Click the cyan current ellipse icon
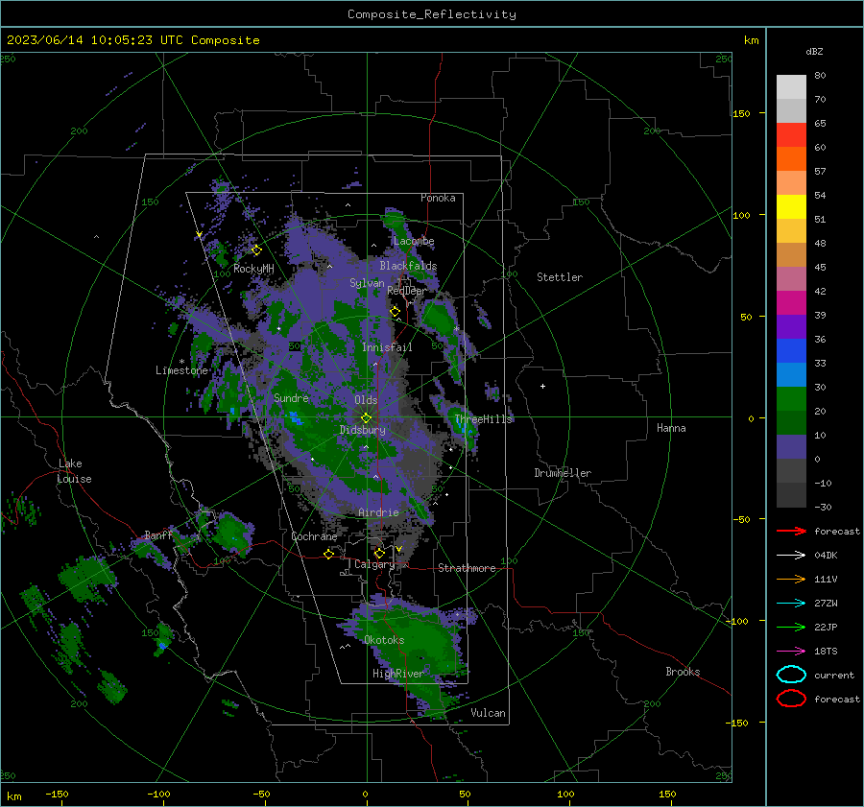Screen dimensions: 864x807 click(x=791, y=675)
